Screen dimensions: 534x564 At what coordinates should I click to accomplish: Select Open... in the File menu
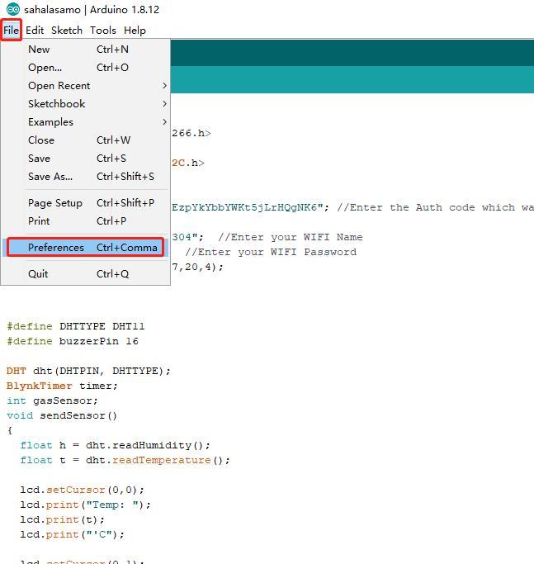85,67
